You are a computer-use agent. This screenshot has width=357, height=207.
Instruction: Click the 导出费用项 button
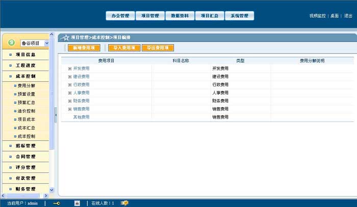click(157, 48)
